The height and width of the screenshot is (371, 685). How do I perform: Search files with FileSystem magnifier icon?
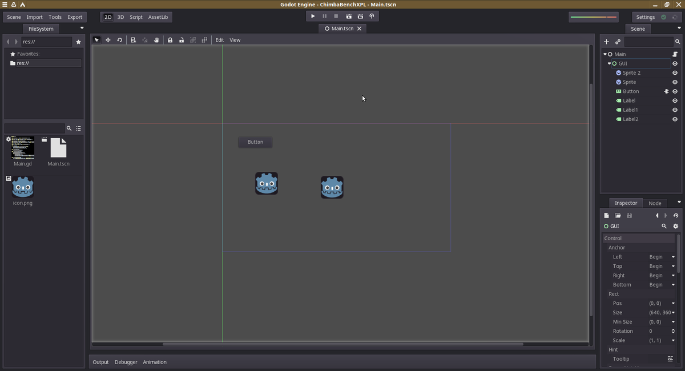69,128
